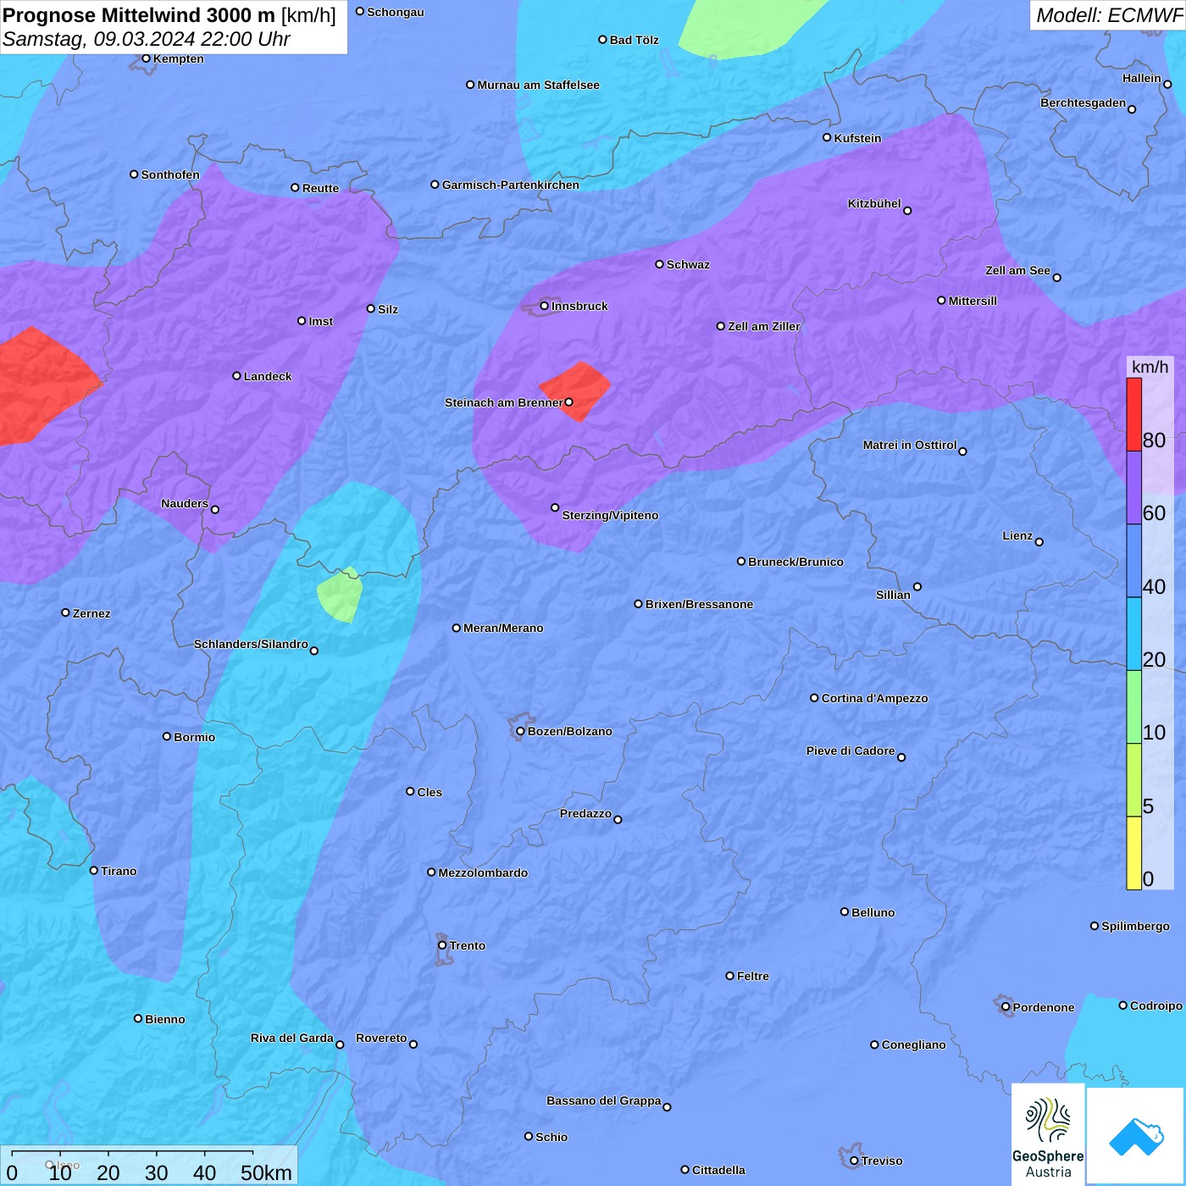Click the 'Zell am See' label
The image size is (1186, 1186).
[1017, 270]
